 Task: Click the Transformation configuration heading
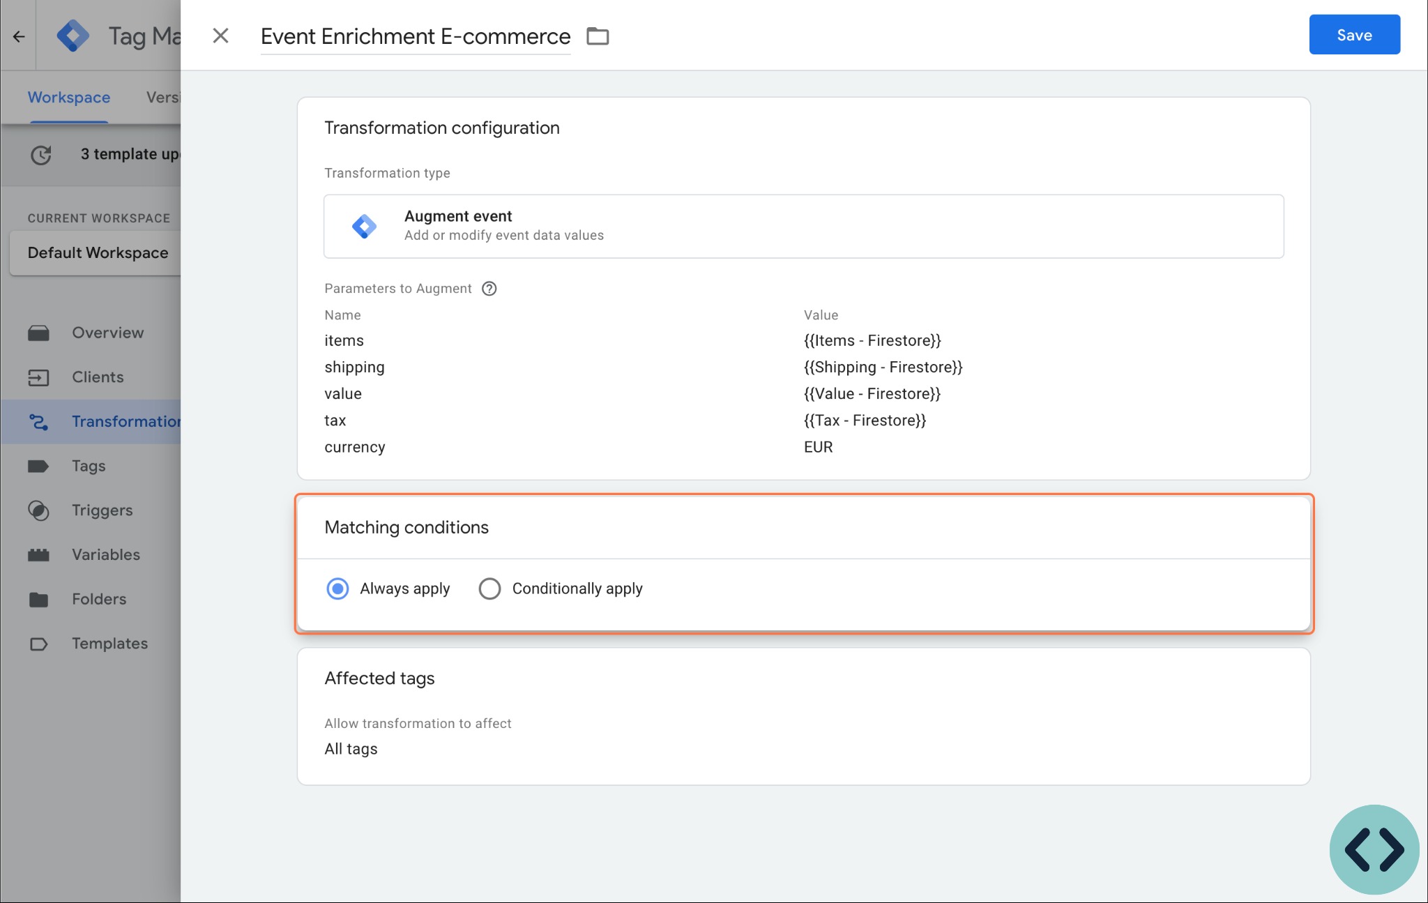pos(442,128)
